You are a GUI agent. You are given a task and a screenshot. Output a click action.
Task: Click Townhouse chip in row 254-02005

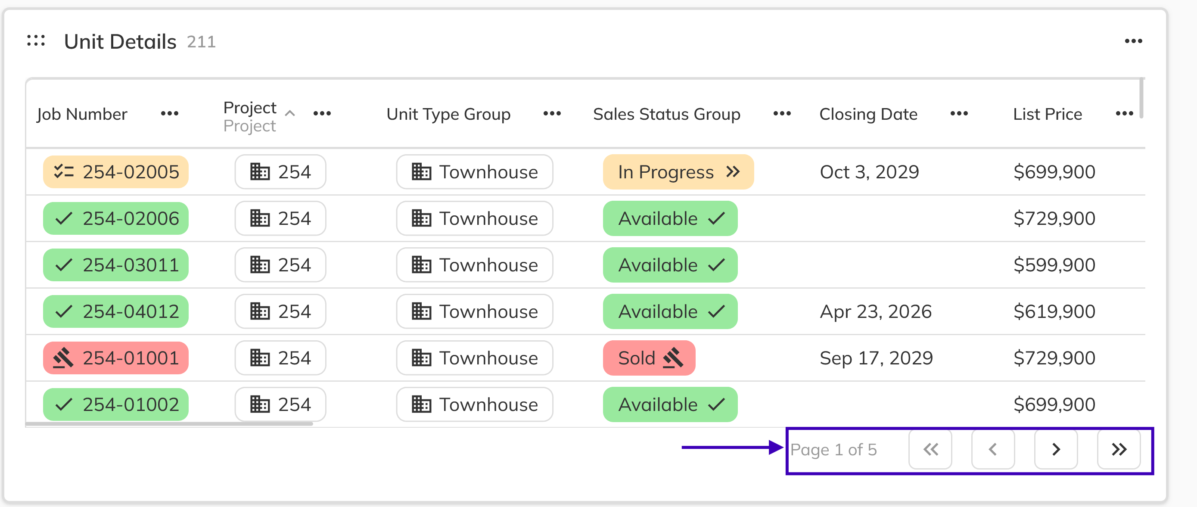[474, 172]
